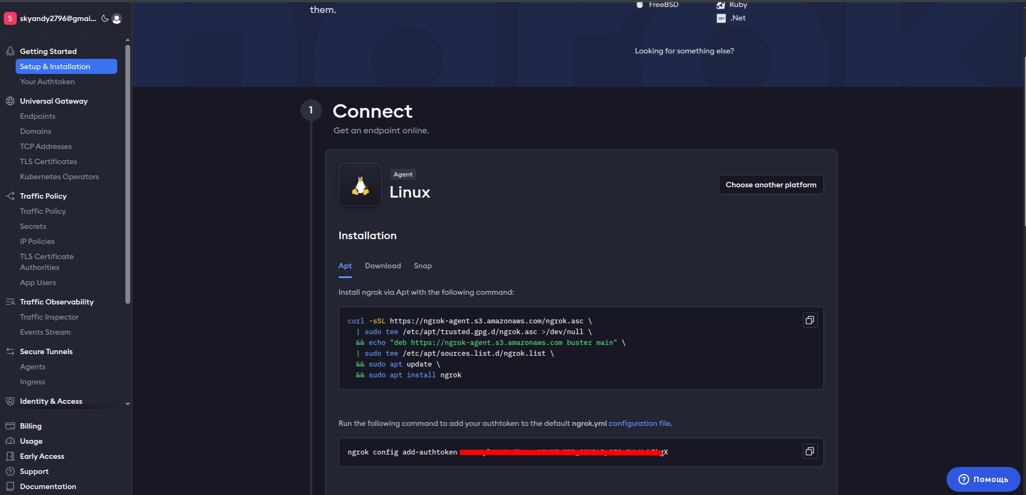Open Kubernetes Operators

59,177
